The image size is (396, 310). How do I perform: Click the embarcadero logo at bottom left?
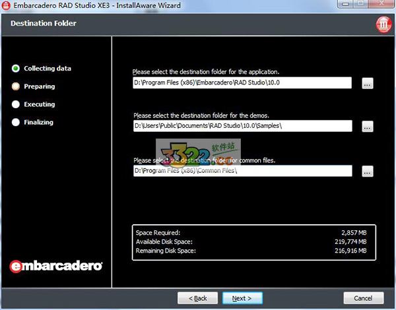click(56, 266)
